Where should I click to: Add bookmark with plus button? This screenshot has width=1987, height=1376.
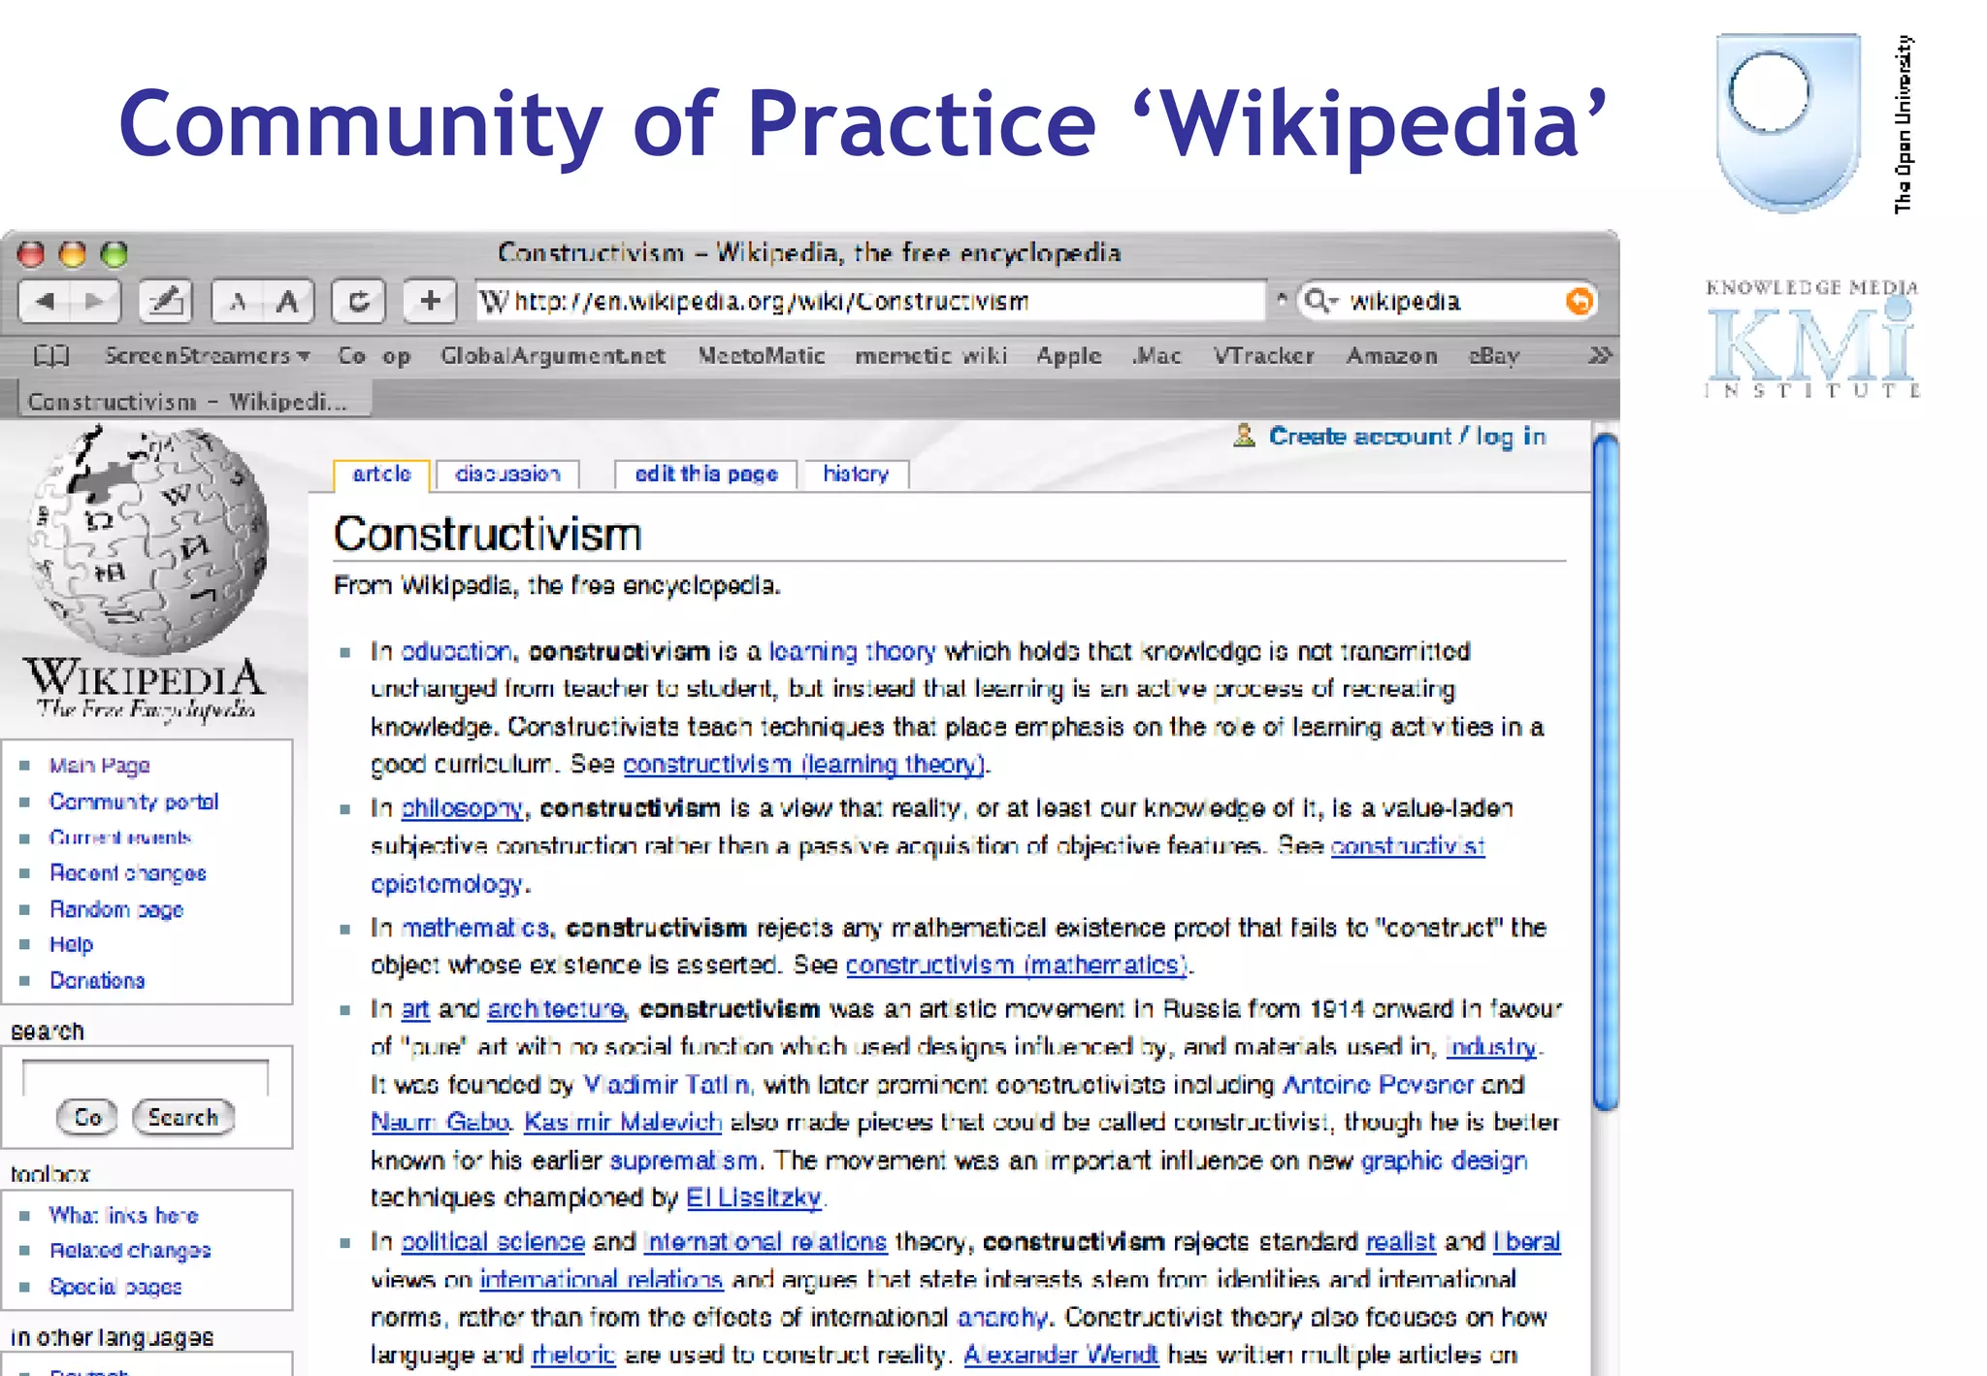click(x=430, y=302)
